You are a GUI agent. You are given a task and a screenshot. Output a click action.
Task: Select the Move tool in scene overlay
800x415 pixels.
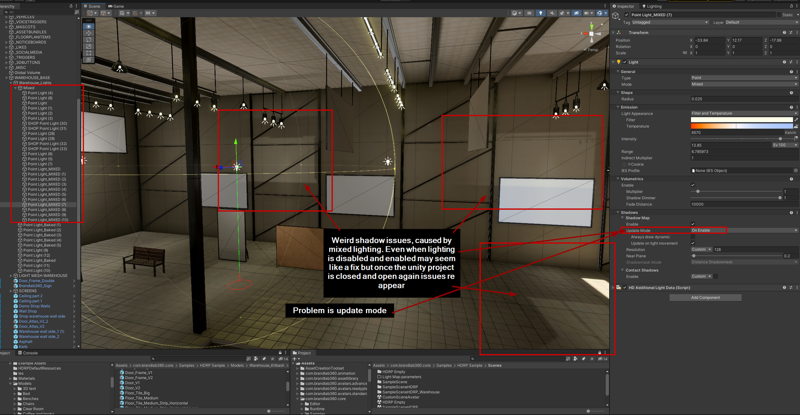[89, 33]
